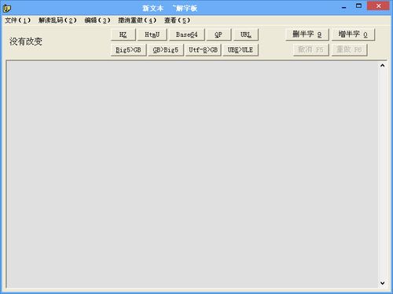
Task: Click the HtmU decode button
Action: point(152,34)
